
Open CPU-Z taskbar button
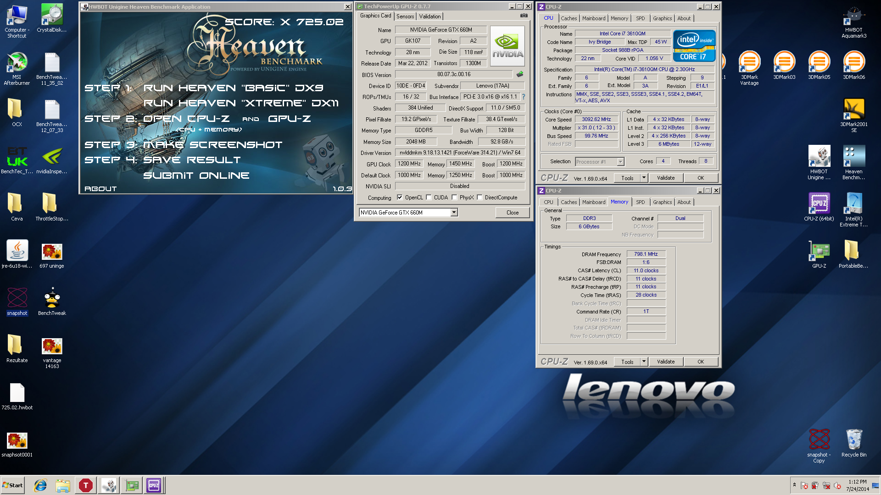[x=154, y=485]
